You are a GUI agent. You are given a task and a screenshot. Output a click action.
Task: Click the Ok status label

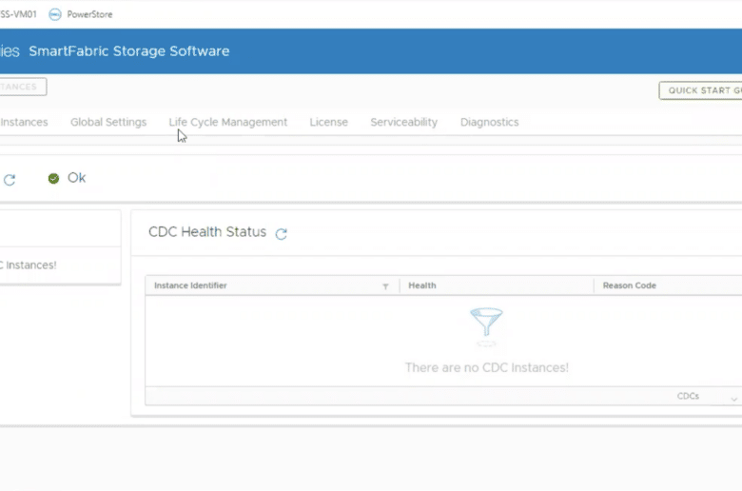click(x=76, y=178)
